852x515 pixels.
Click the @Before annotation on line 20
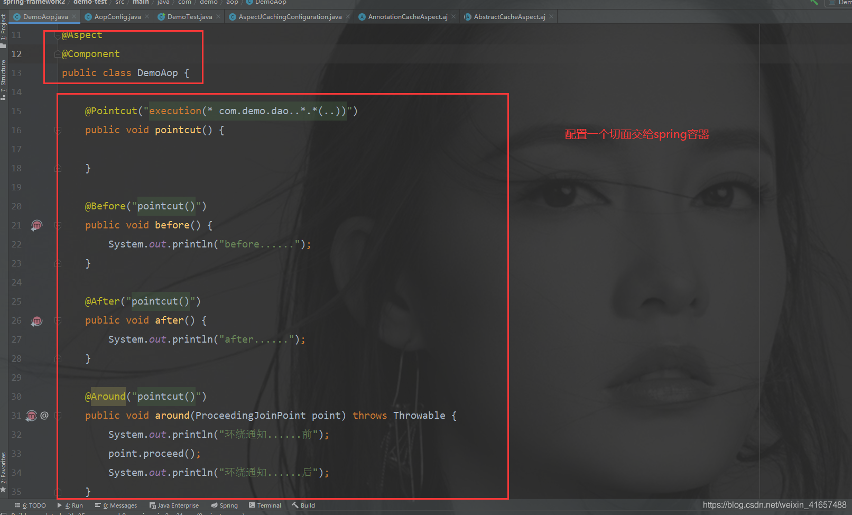coord(105,206)
